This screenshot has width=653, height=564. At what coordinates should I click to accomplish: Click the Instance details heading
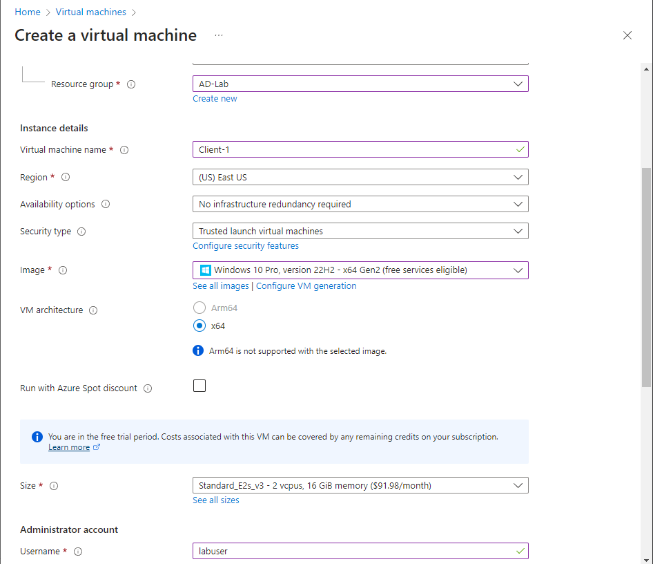[54, 129]
